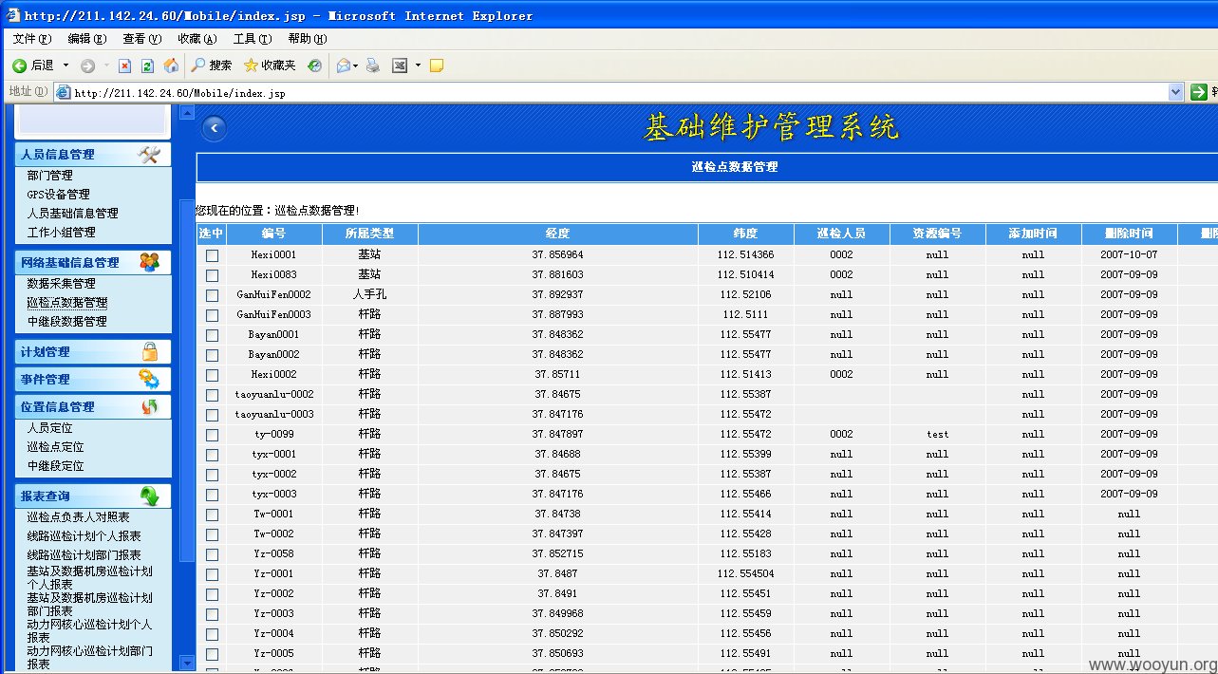Screen dimensions: 1218x674
Task: Collapse the 报表查询 section
Action: 93,496
